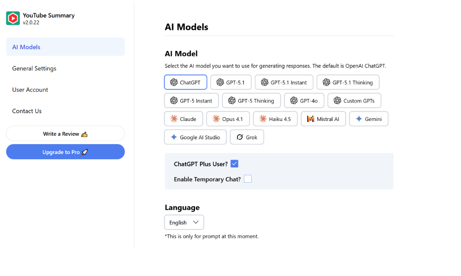Choose the Grok model
This screenshot has width=461, height=276.
247,137
